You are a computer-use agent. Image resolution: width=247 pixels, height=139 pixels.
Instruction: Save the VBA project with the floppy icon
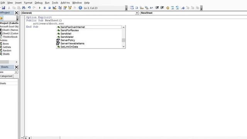3,8
